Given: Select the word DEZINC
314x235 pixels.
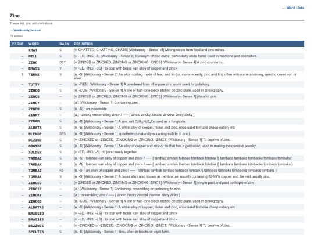Looking at the screenshot, I should [35, 140].
